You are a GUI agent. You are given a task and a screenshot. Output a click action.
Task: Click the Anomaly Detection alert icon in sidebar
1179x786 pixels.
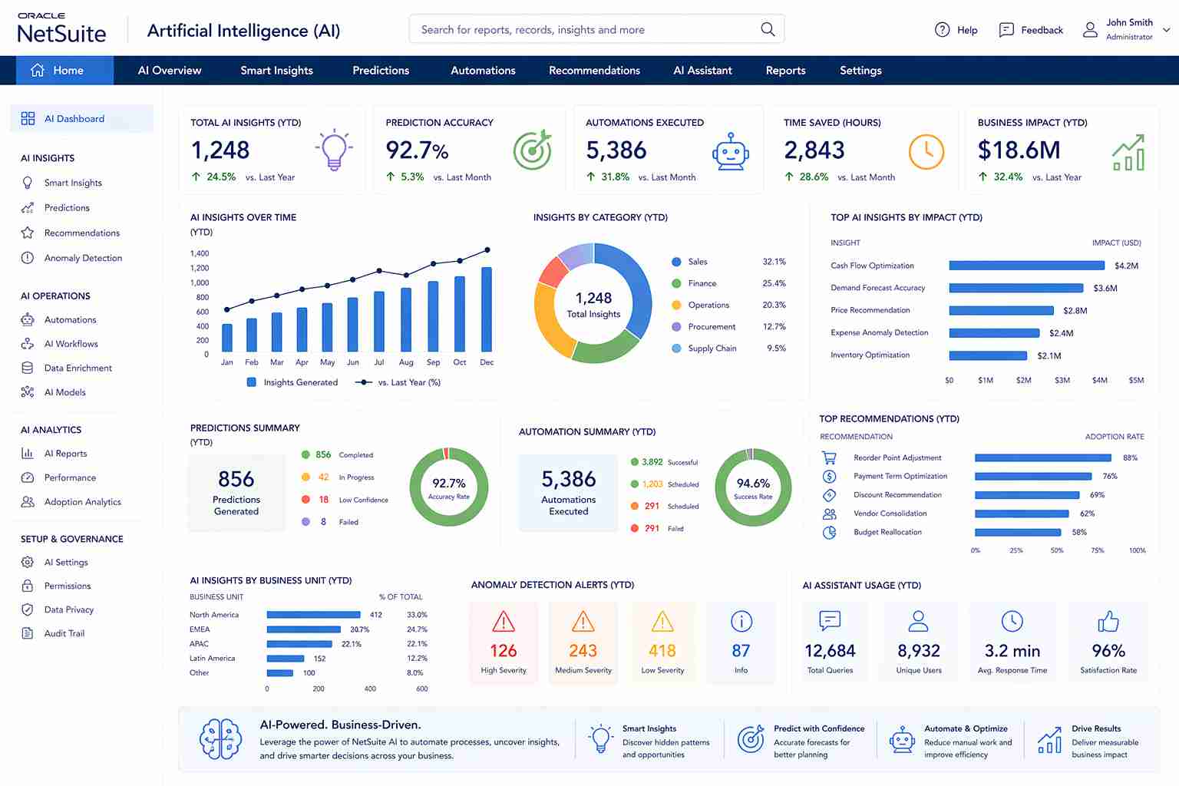tap(28, 258)
